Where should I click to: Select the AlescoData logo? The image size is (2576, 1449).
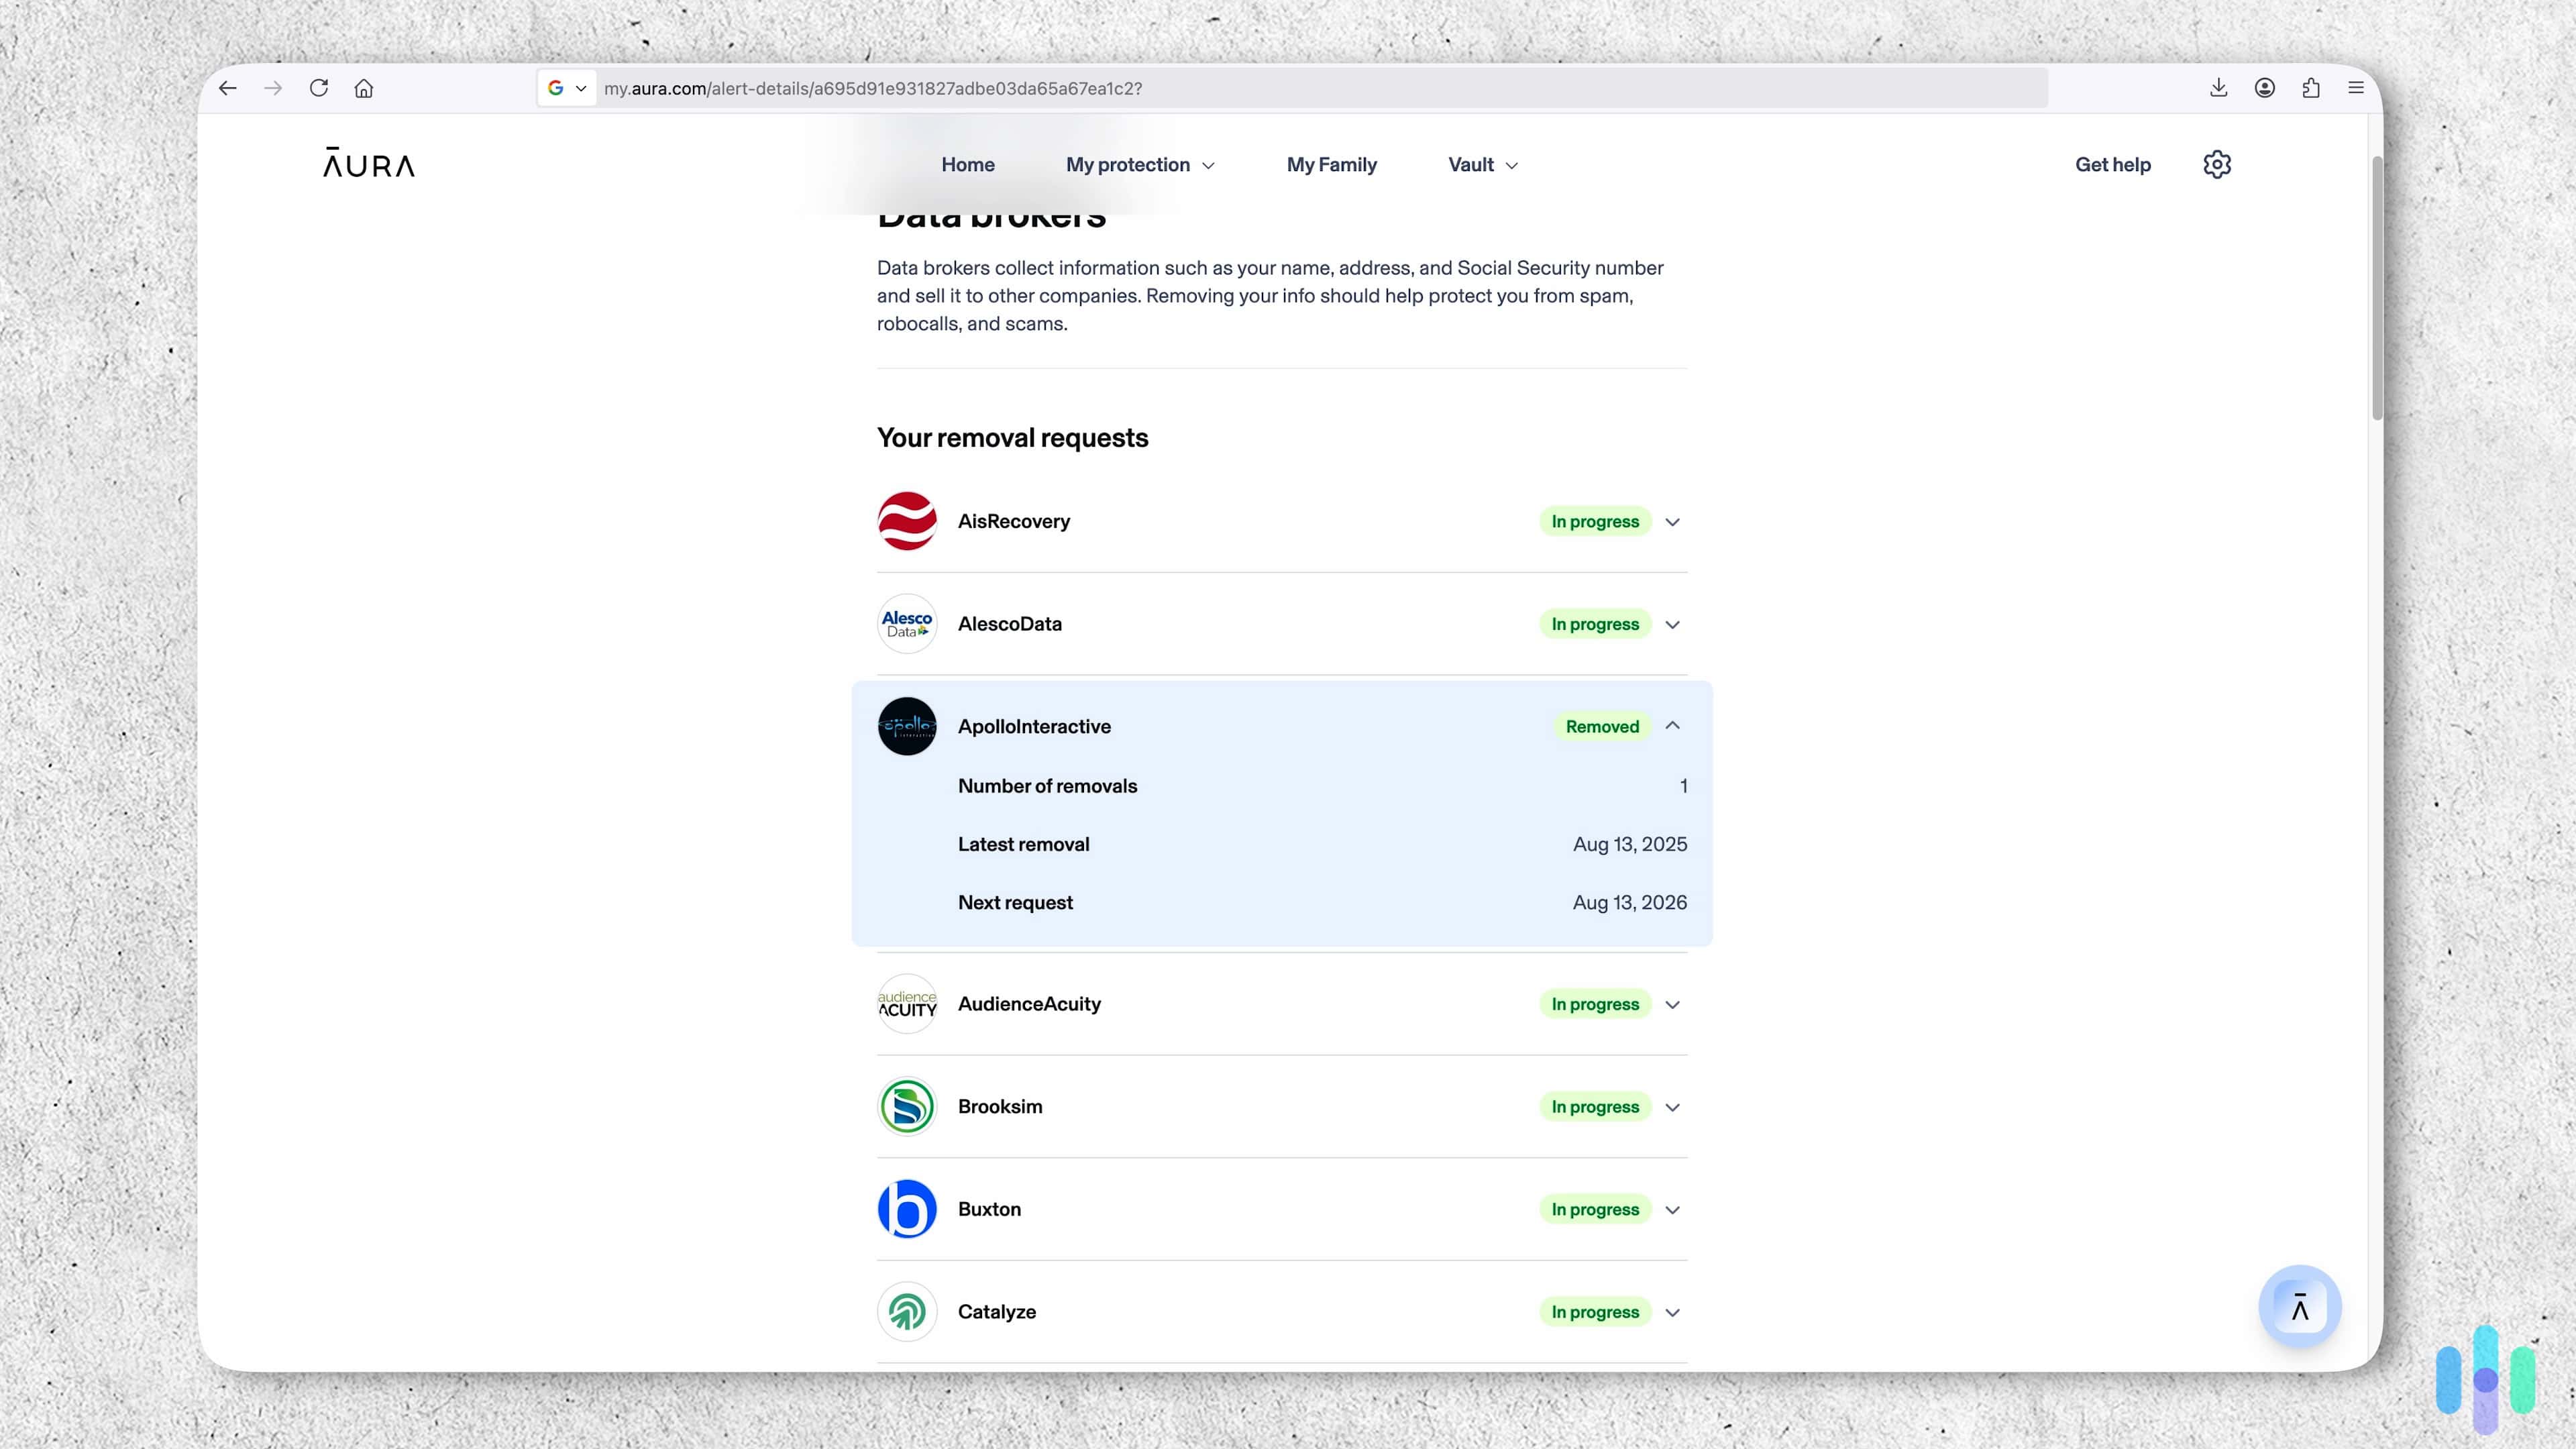tap(906, 623)
